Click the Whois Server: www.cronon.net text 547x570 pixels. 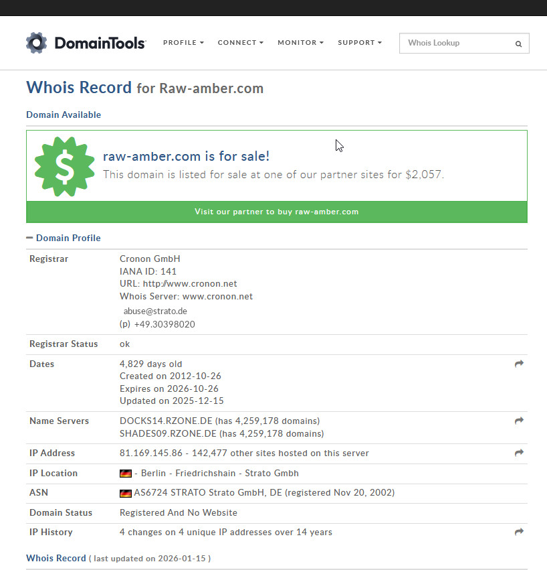click(186, 296)
